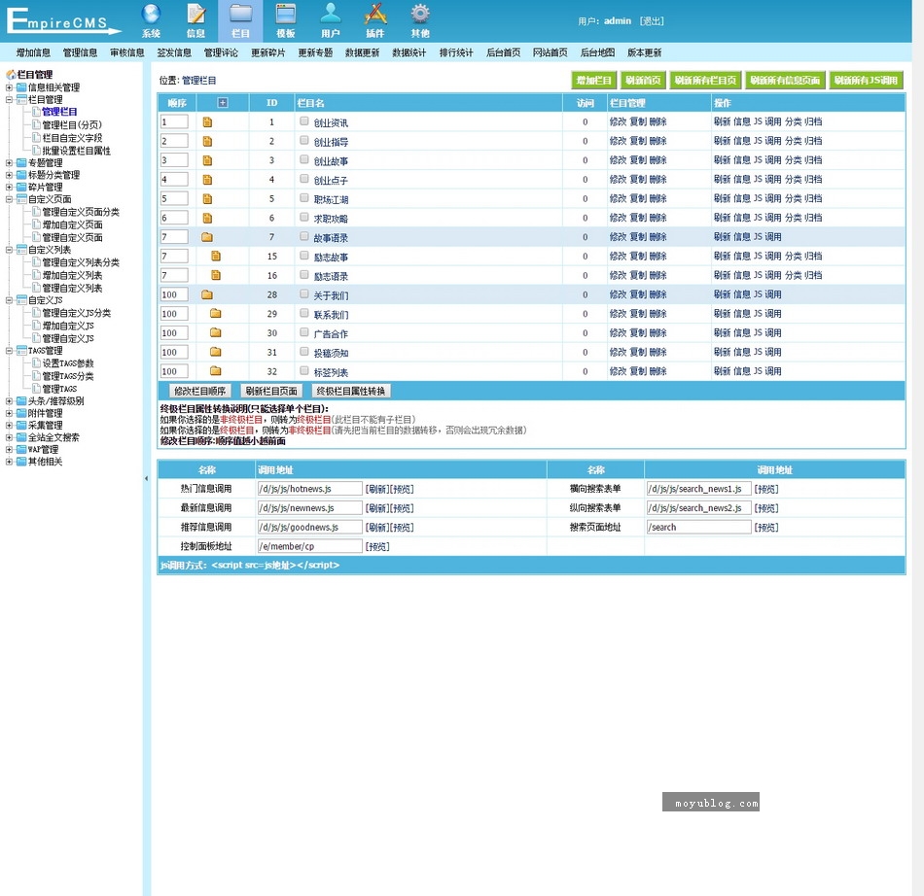Click the EmpireCMS logo
The height and width of the screenshot is (896, 924).
[62, 20]
